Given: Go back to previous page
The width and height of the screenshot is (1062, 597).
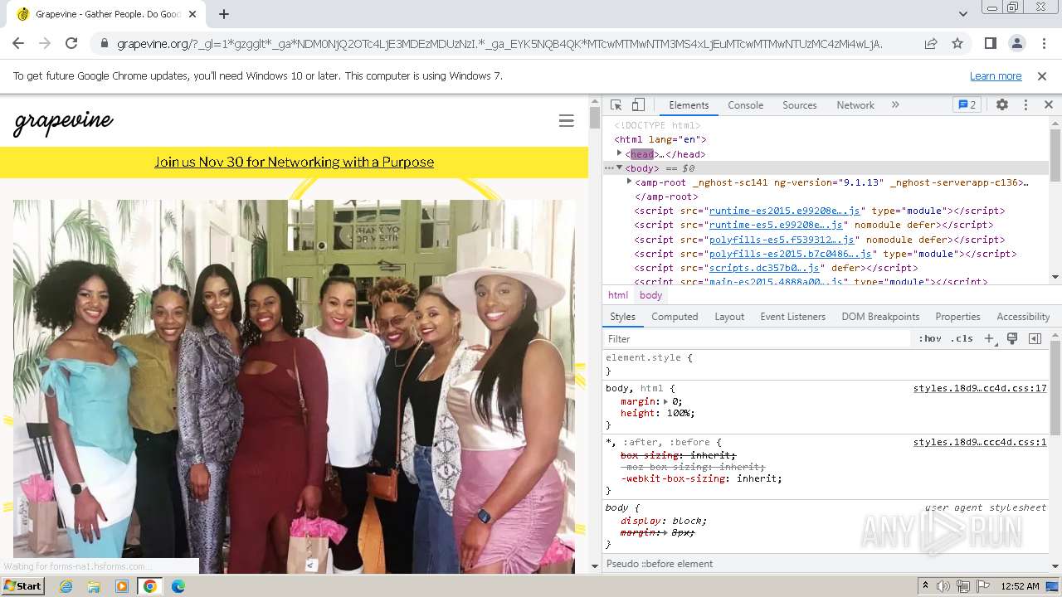Looking at the screenshot, I should (18, 43).
